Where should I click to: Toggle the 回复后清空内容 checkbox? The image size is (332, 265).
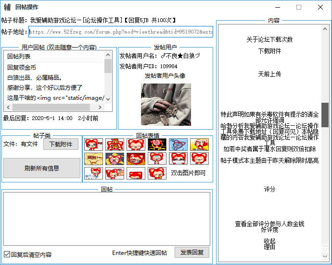[7, 254]
